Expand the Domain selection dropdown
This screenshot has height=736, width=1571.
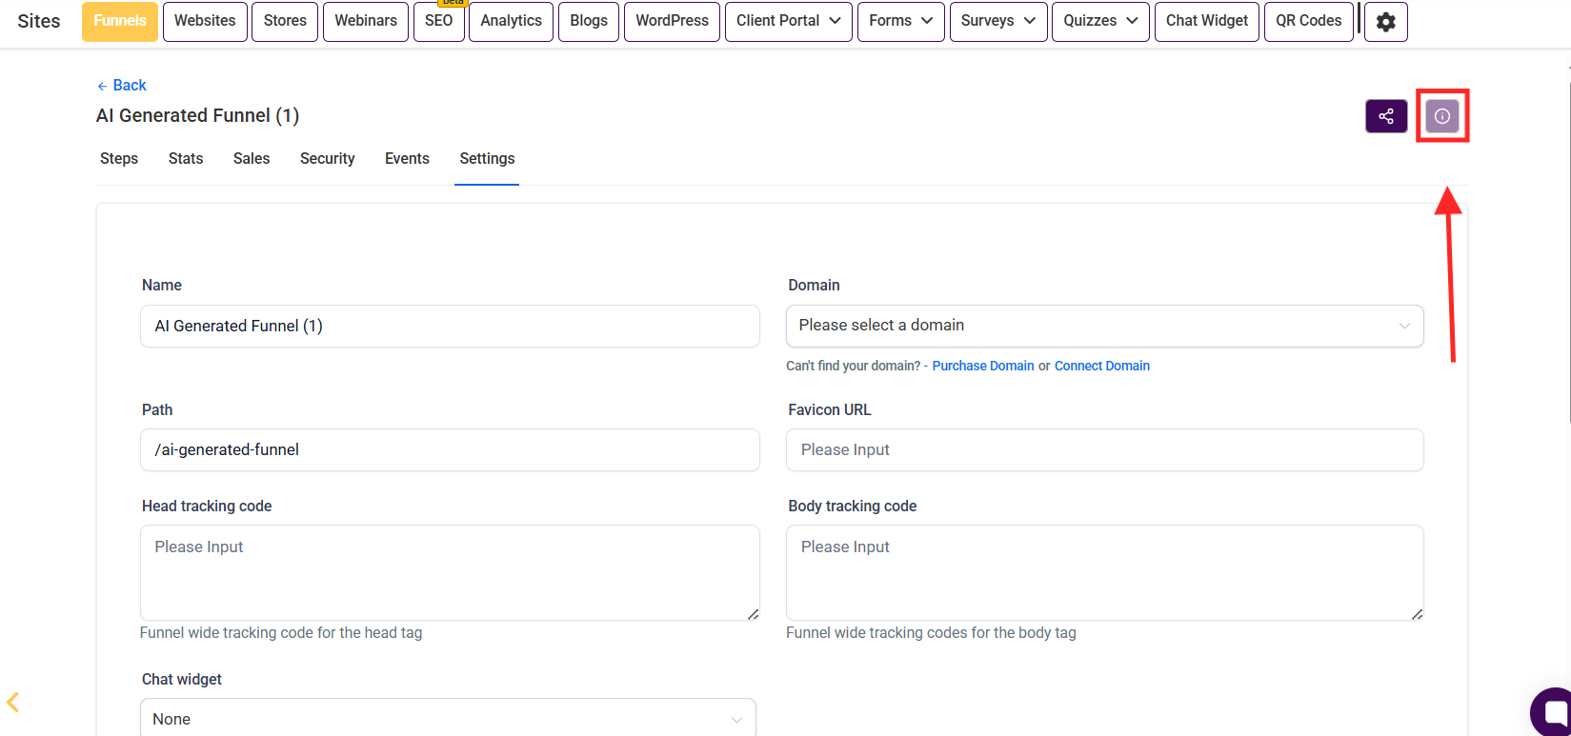coord(1104,326)
